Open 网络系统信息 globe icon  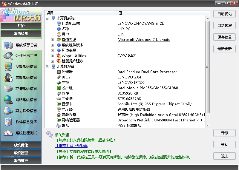[8, 100]
